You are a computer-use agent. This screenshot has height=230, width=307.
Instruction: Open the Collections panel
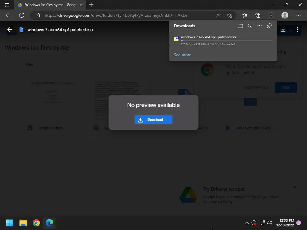(258, 15)
